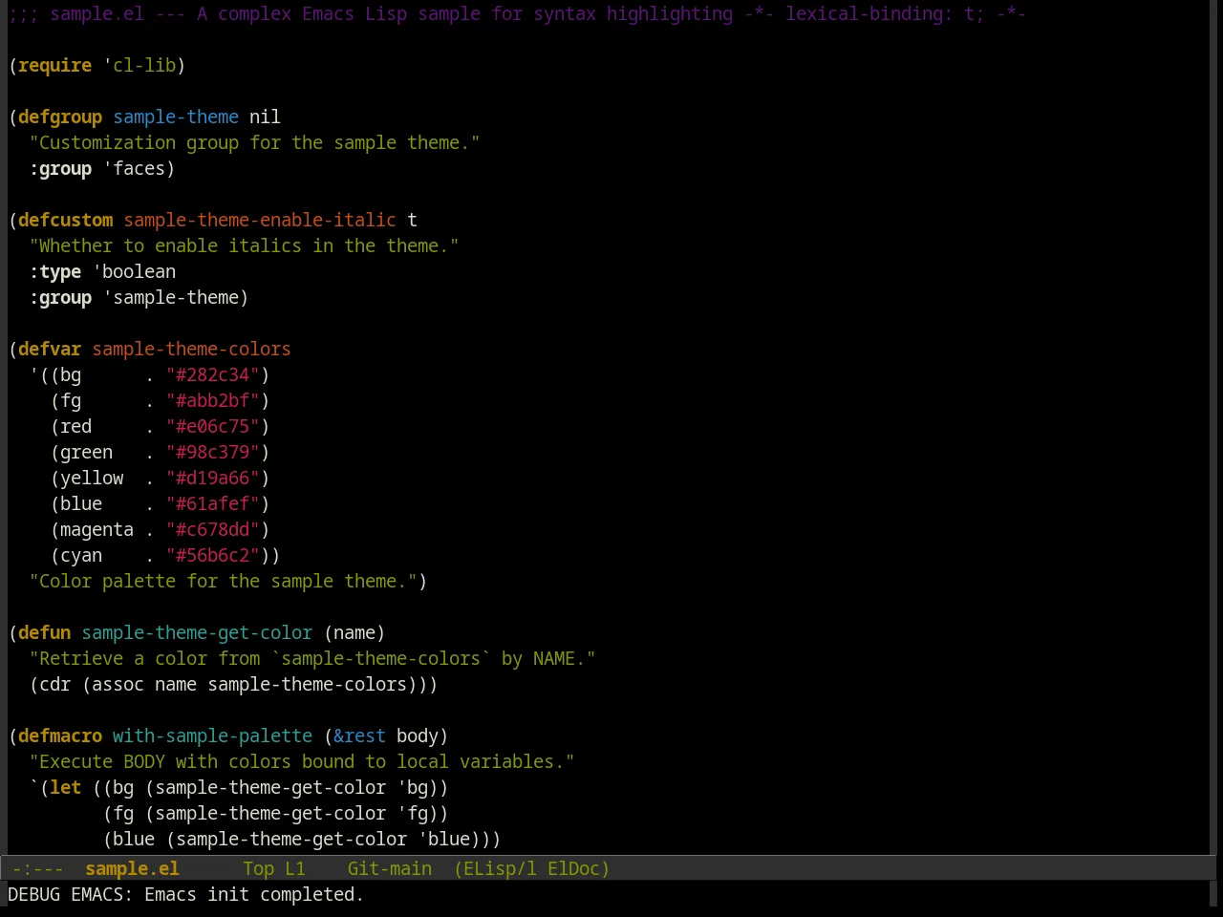Click the 'with-sample-palette' macro name
Viewport: 1223px width, 917px height.
point(212,736)
